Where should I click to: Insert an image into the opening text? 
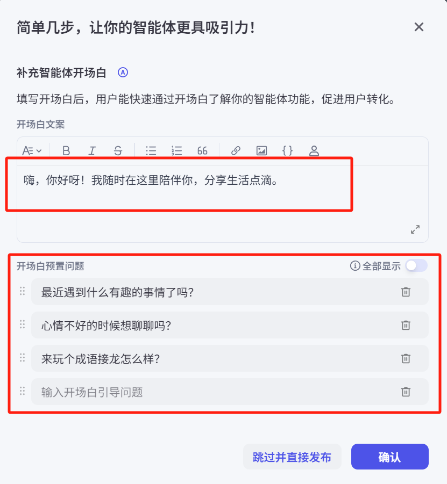point(261,150)
